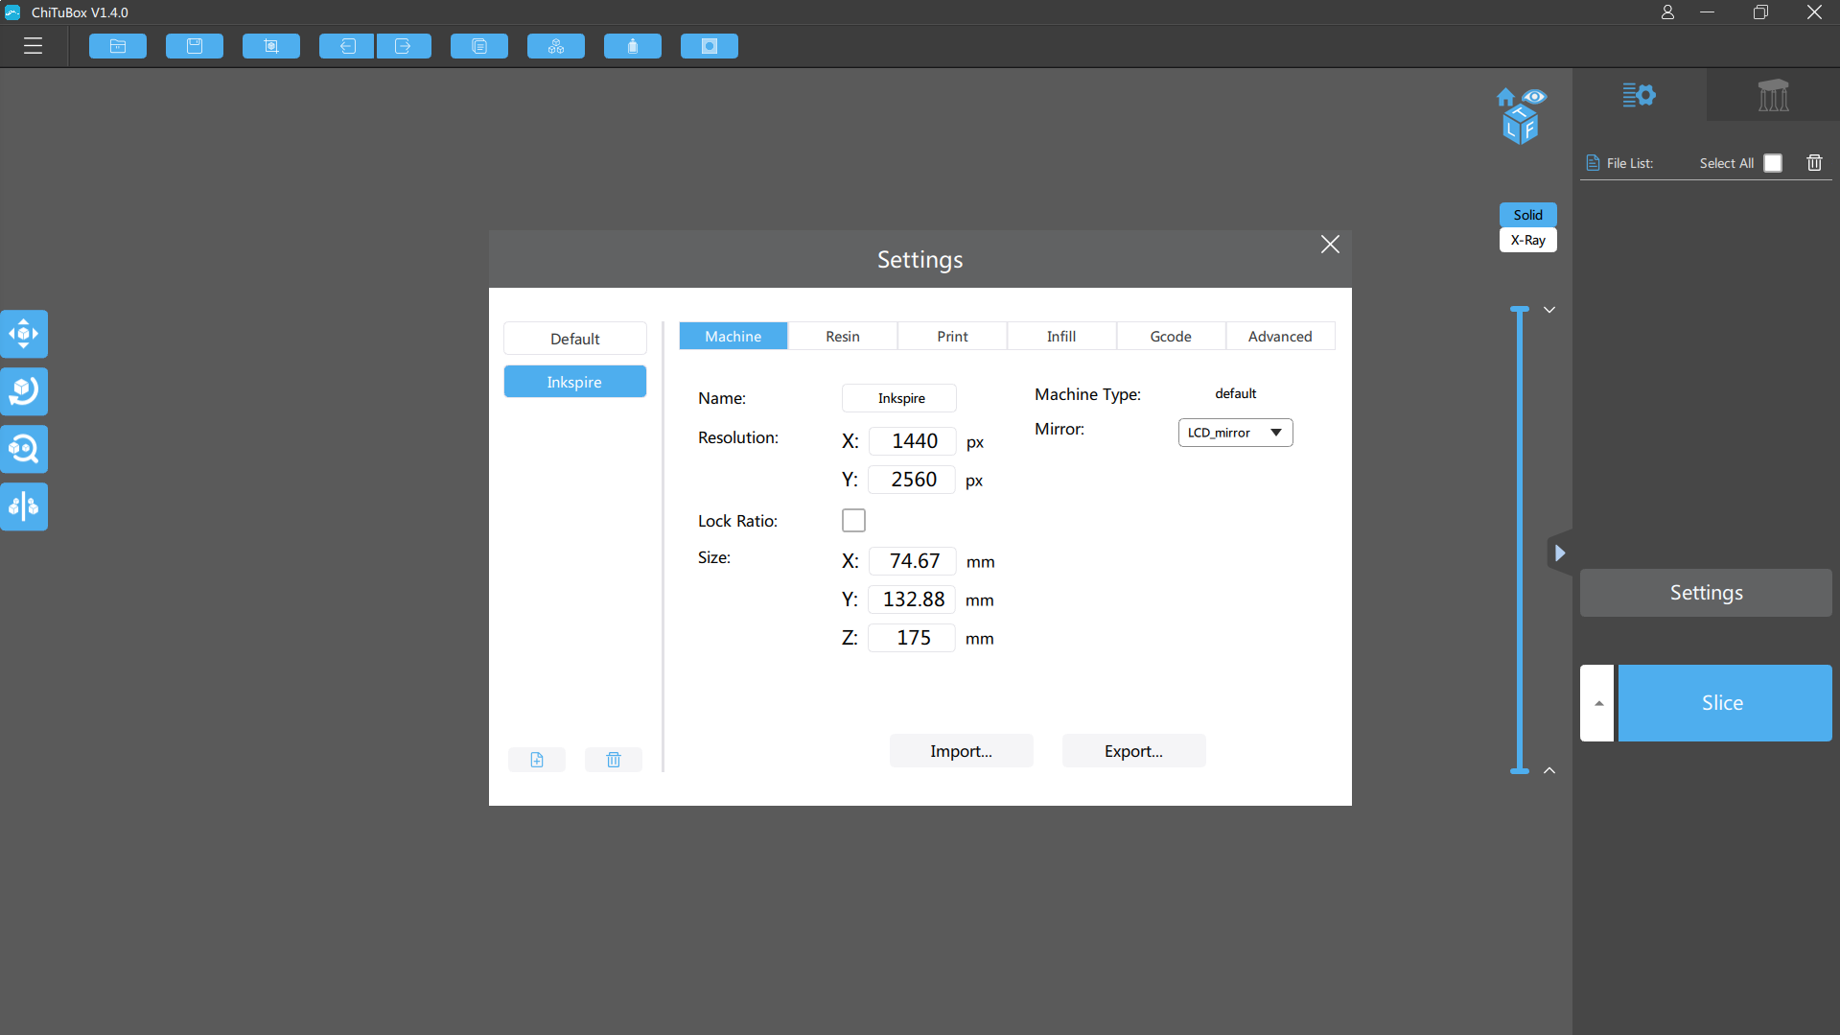
Task: Open the Gcode tab
Action: 1171,336
